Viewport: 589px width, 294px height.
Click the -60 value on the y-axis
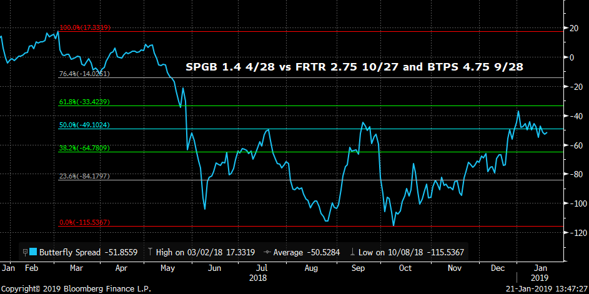click(577, 145)
